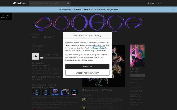
Task: Switch to the community tab
Action: 48,37
